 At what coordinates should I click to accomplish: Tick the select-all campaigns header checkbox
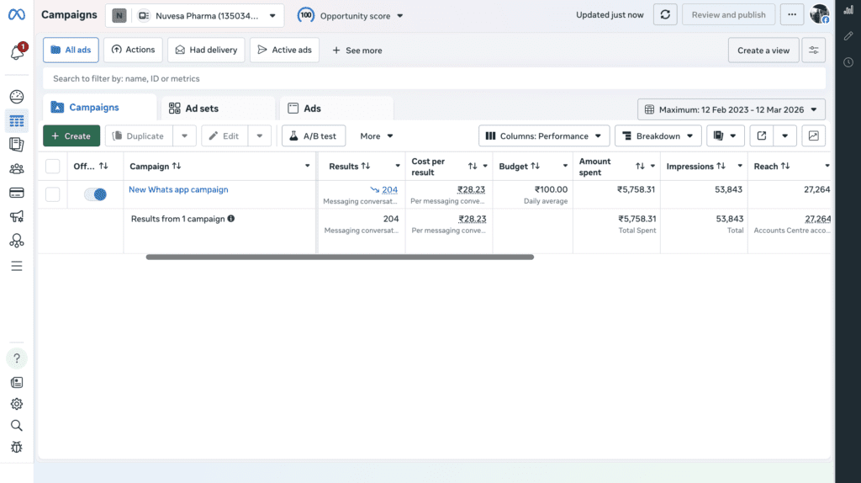[53, 167]
